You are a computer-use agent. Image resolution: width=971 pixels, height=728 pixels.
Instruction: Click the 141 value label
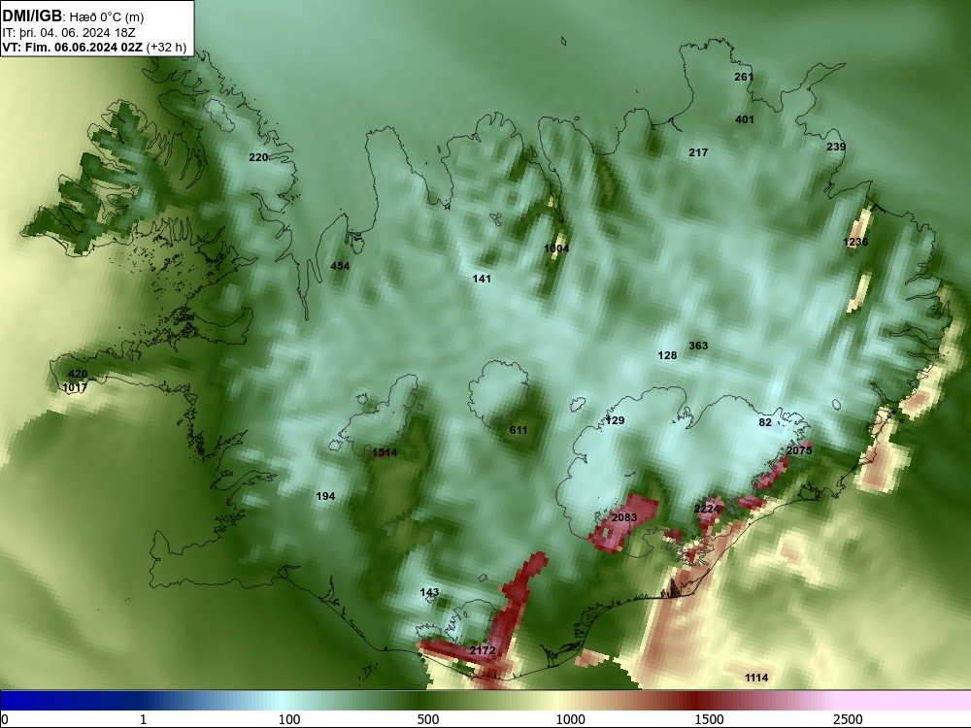(482, 280)
